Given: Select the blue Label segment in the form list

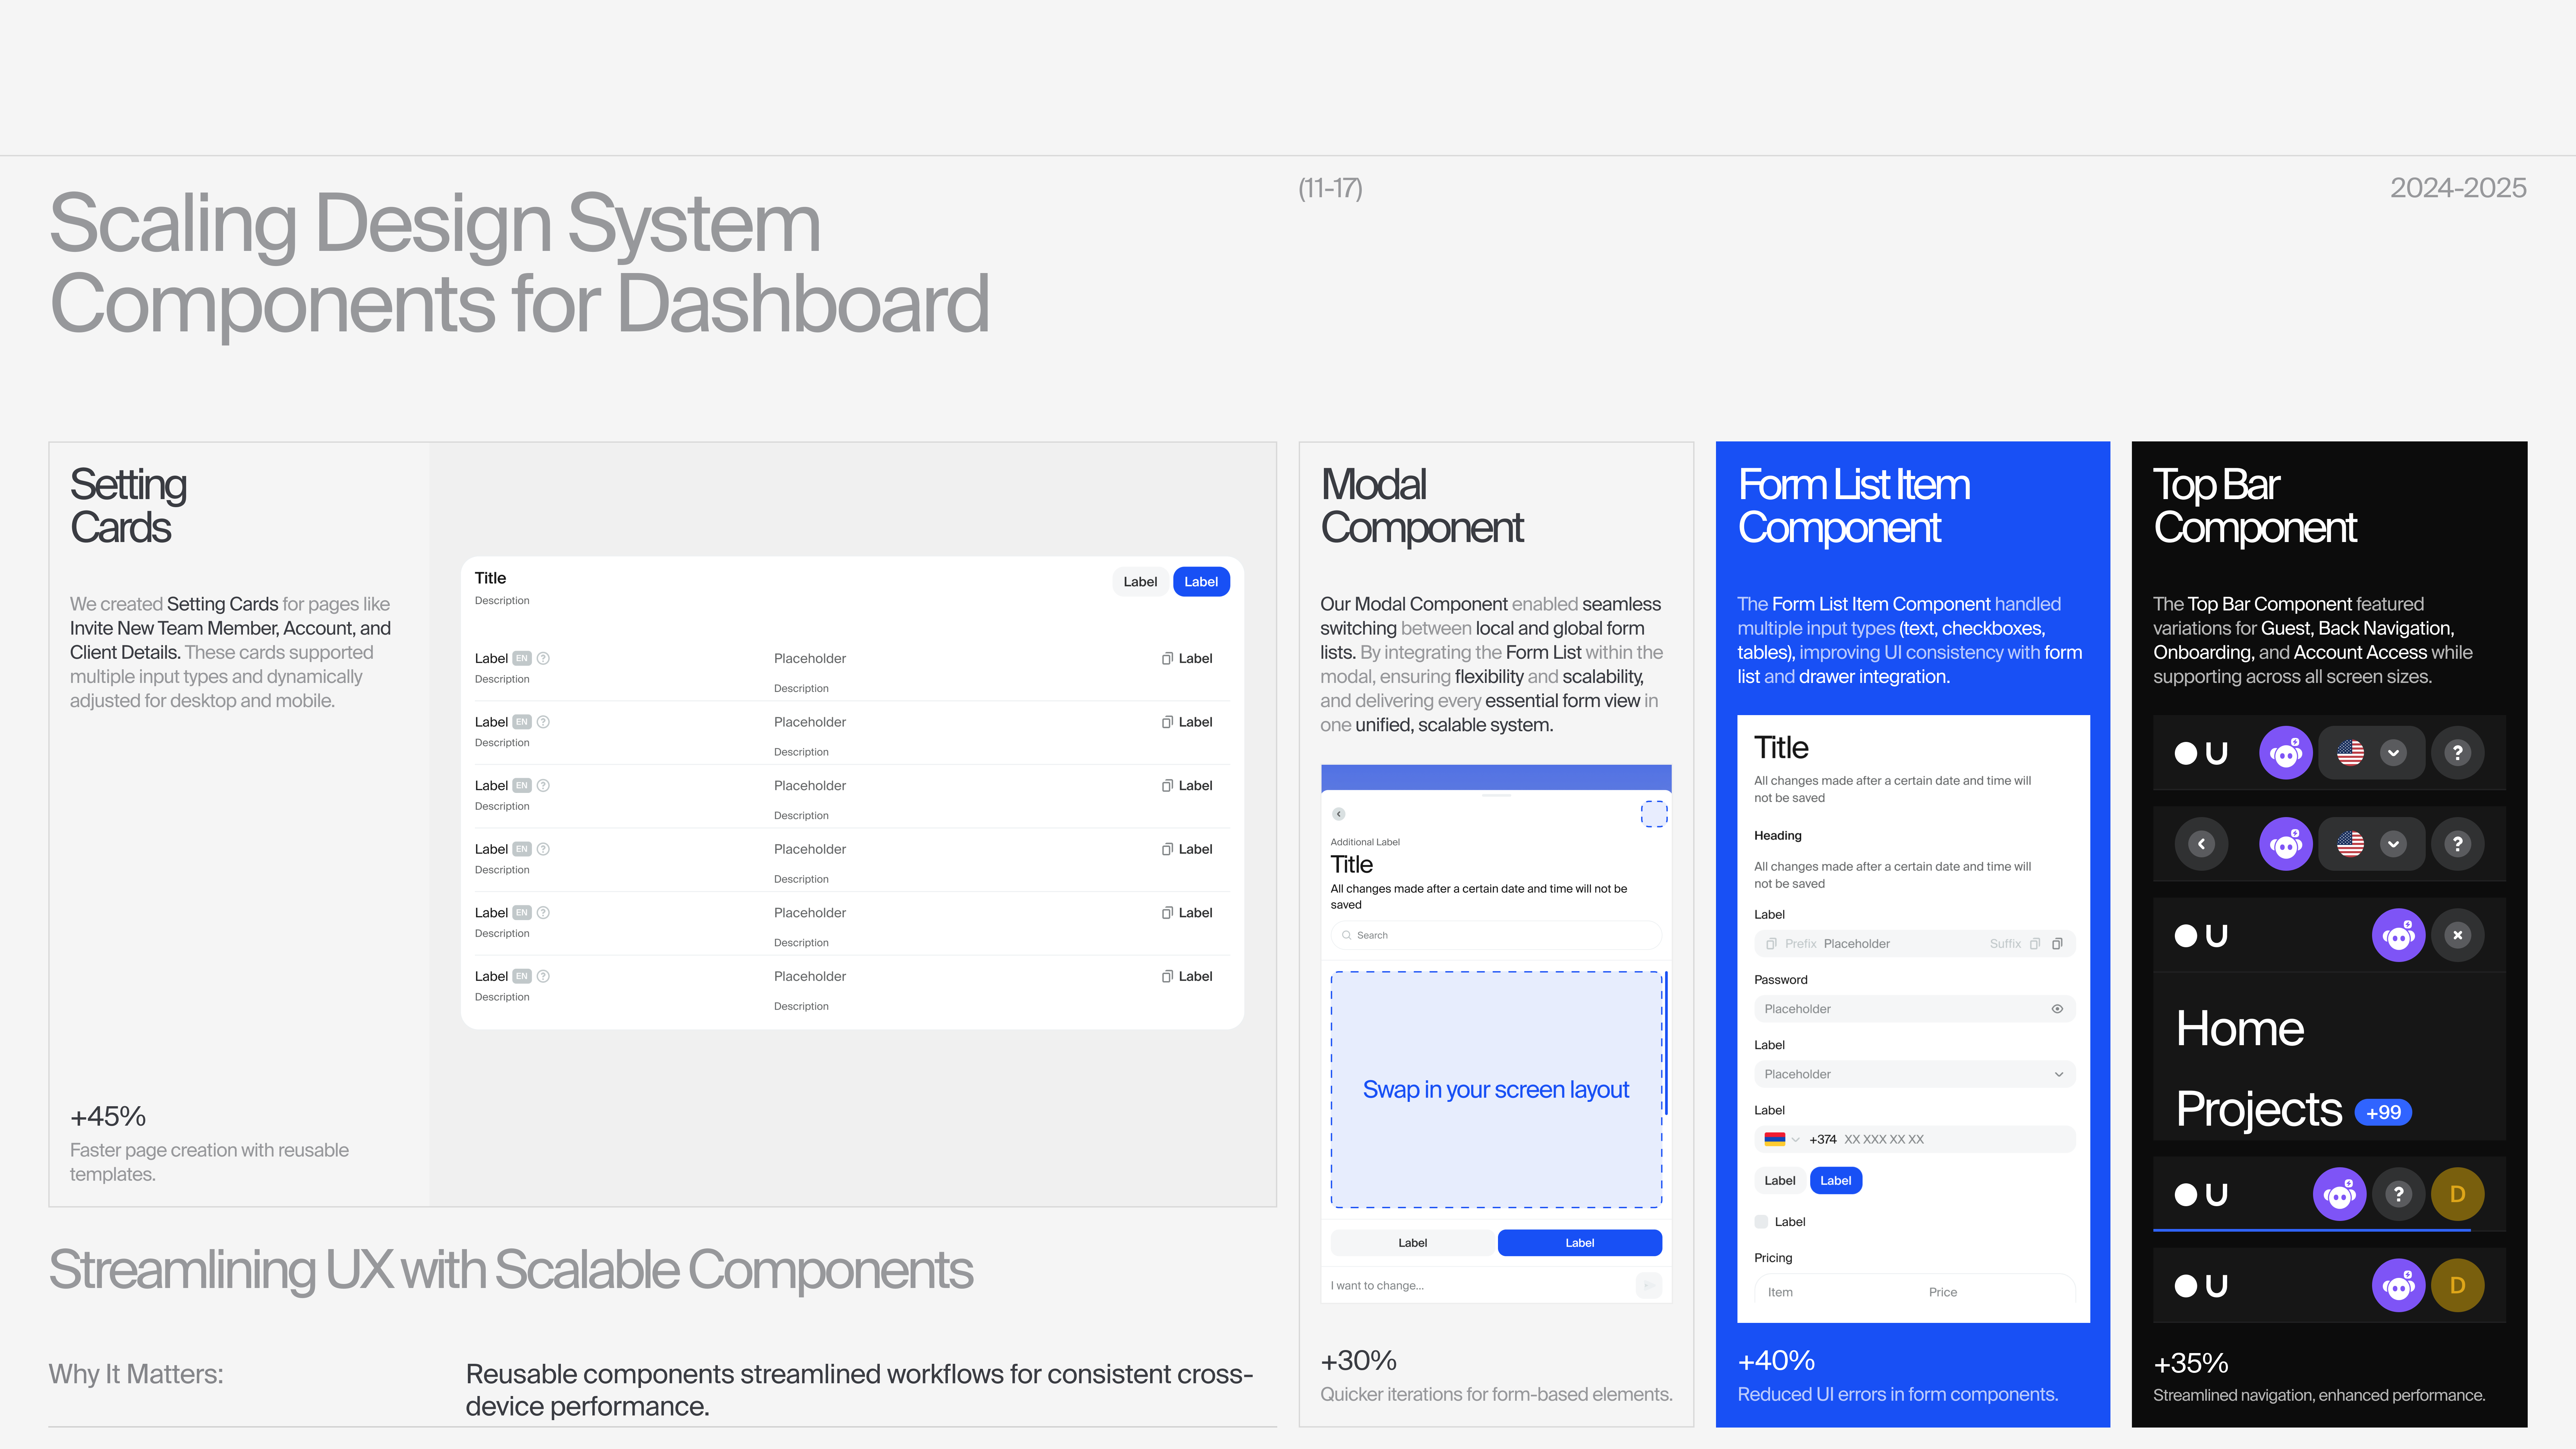Looking at the screenshot, I should point(1836,1181).
